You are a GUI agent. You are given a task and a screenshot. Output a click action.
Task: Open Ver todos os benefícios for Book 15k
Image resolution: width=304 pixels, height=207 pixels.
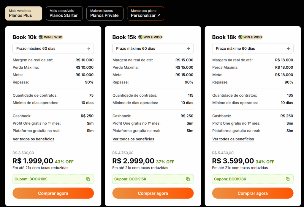click(x=133, y=139)
